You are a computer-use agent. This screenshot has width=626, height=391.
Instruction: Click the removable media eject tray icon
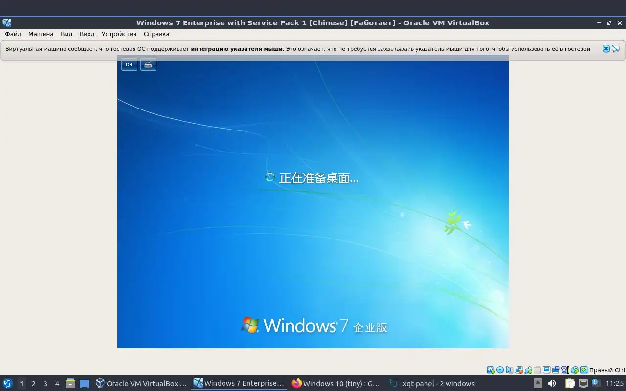538,383
